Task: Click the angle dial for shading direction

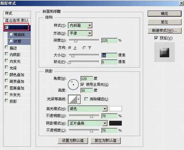Action: pos(73,83)
